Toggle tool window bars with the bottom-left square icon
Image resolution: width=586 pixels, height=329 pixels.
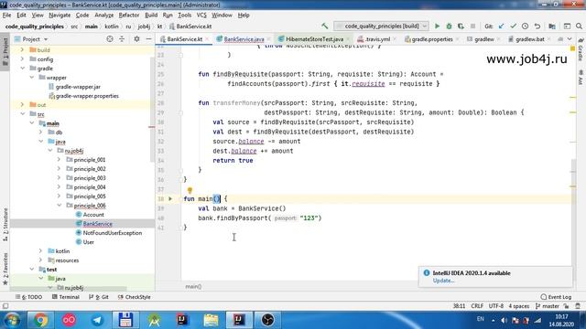click(x=5, y=306)
